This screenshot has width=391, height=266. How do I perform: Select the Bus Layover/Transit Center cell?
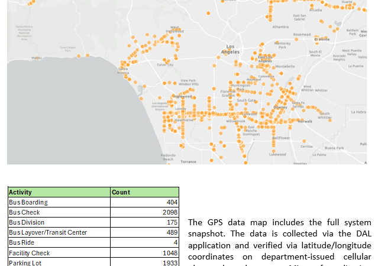tap(59, 232)
